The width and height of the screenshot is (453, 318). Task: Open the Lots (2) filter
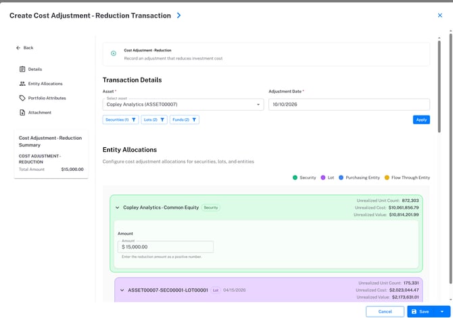(x=154, y=120)
